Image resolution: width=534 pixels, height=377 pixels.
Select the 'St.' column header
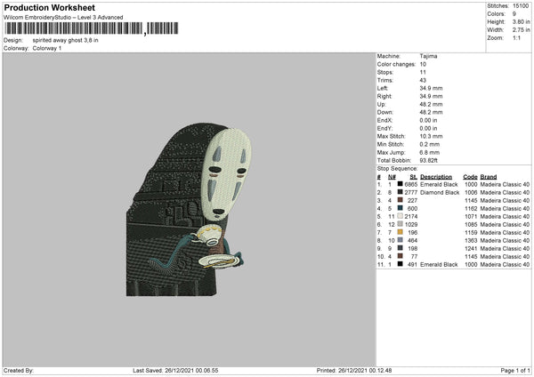tap(414, 177)
